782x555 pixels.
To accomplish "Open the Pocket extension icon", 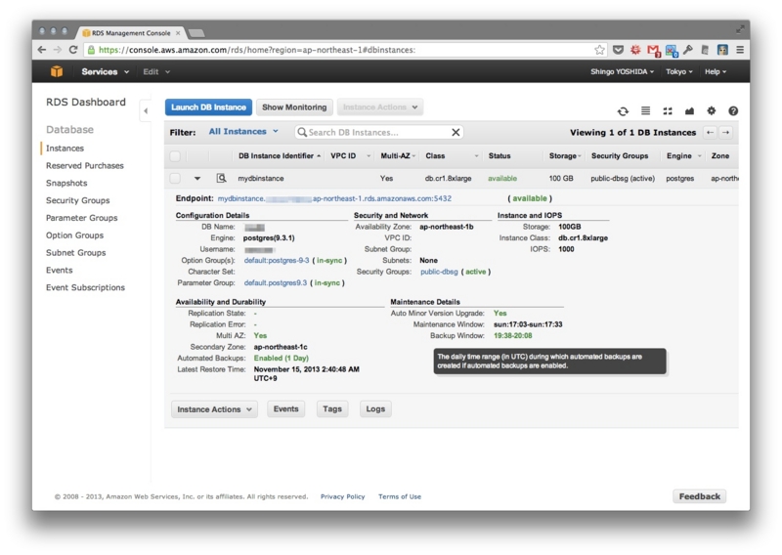I will click(618, 50).
